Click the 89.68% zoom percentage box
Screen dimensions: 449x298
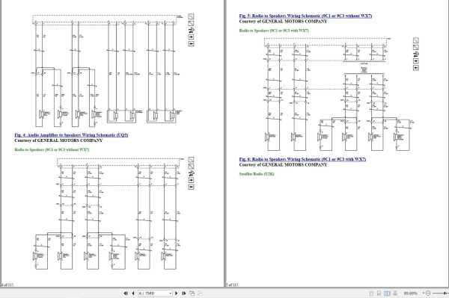pos(411,294)
